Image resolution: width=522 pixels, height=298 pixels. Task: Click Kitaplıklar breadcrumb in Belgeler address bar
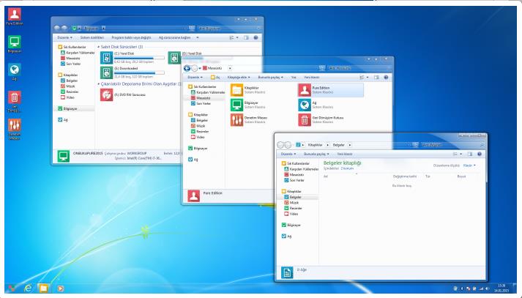[315, 145]
